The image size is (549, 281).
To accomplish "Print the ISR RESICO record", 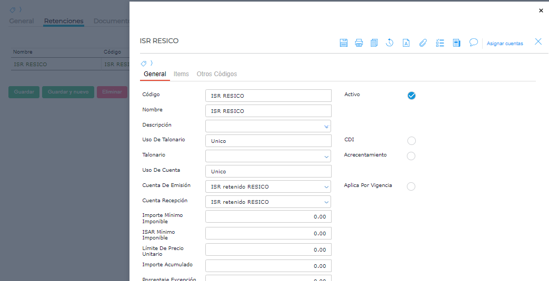I will point(359,43).
